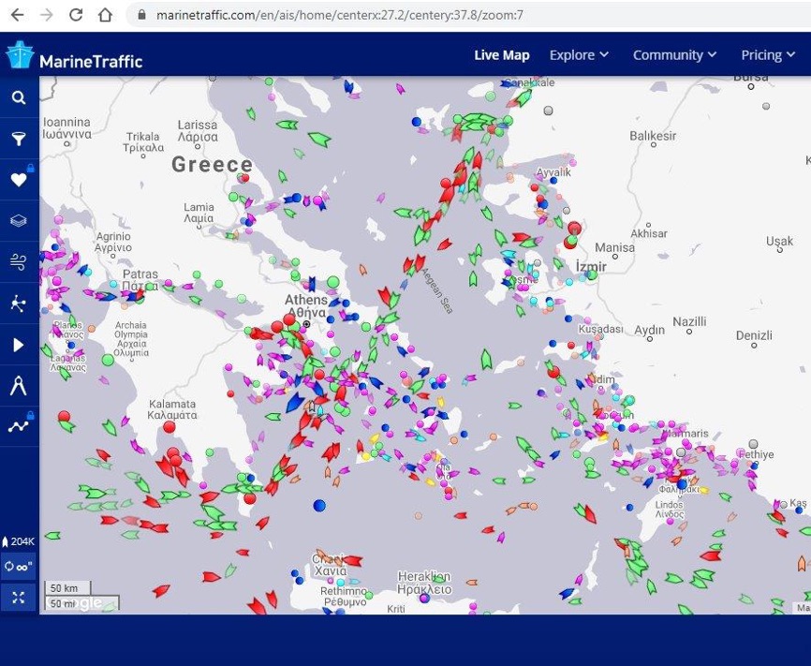Toggle the density maps network icon
811x666 pixels.
pyautogui.click(x=19, y=303)
